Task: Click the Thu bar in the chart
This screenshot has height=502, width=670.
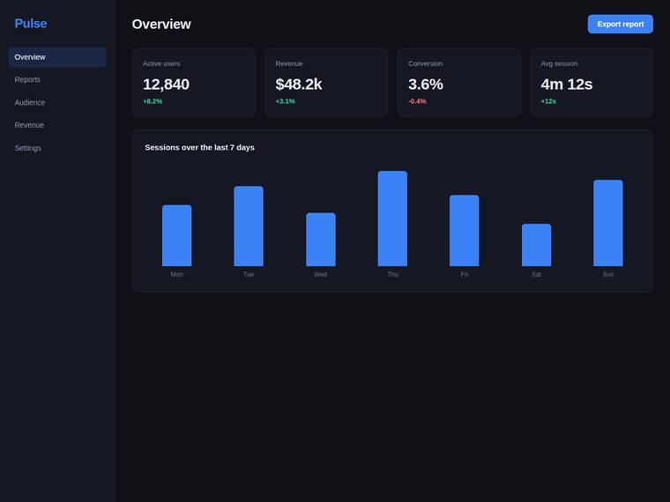Action: pyautogui.click(x=392, y=218)
